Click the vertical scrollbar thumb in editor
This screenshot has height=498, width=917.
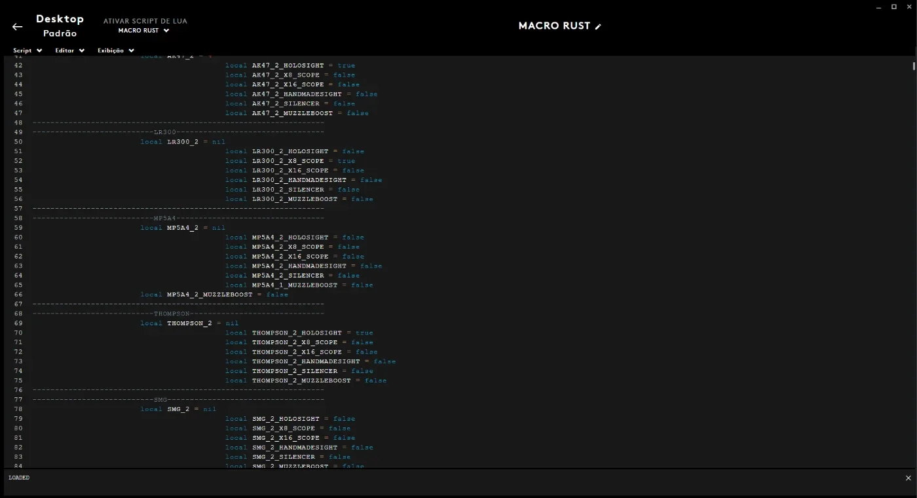914,65
